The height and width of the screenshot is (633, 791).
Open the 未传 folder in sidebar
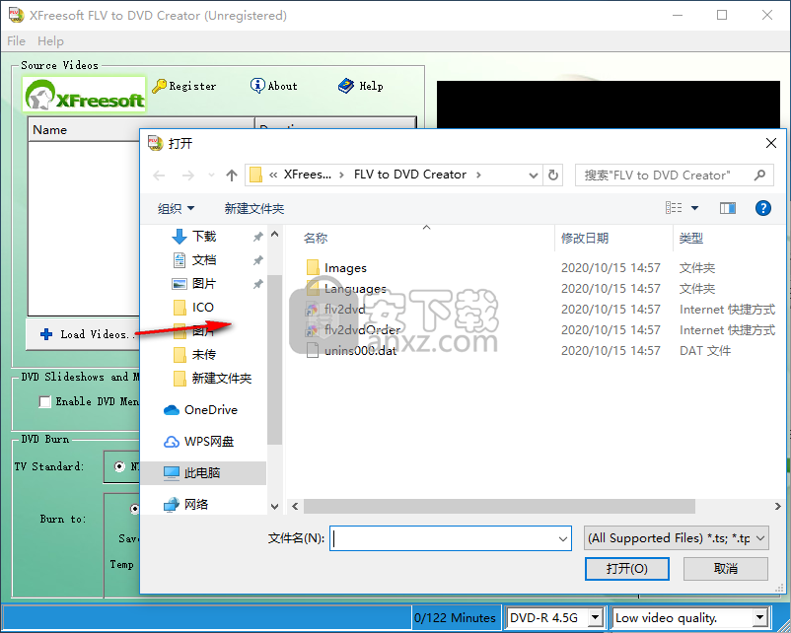coord(204,355)
